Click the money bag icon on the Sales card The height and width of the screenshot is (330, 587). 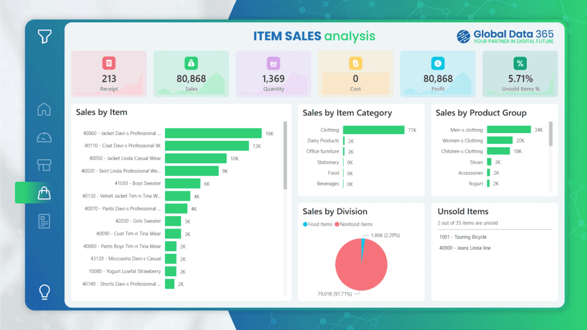pyautogui.click(x=191, y=64)
